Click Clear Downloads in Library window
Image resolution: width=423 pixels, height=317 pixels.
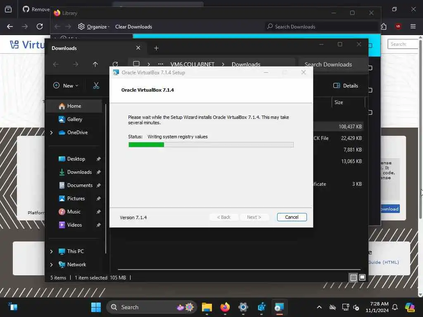coord(133,27)
